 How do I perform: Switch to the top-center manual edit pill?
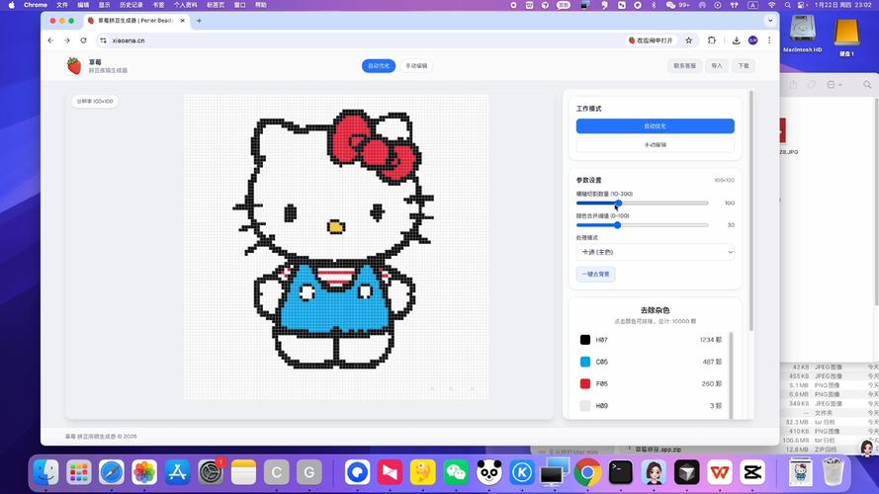tap(416, 65)
